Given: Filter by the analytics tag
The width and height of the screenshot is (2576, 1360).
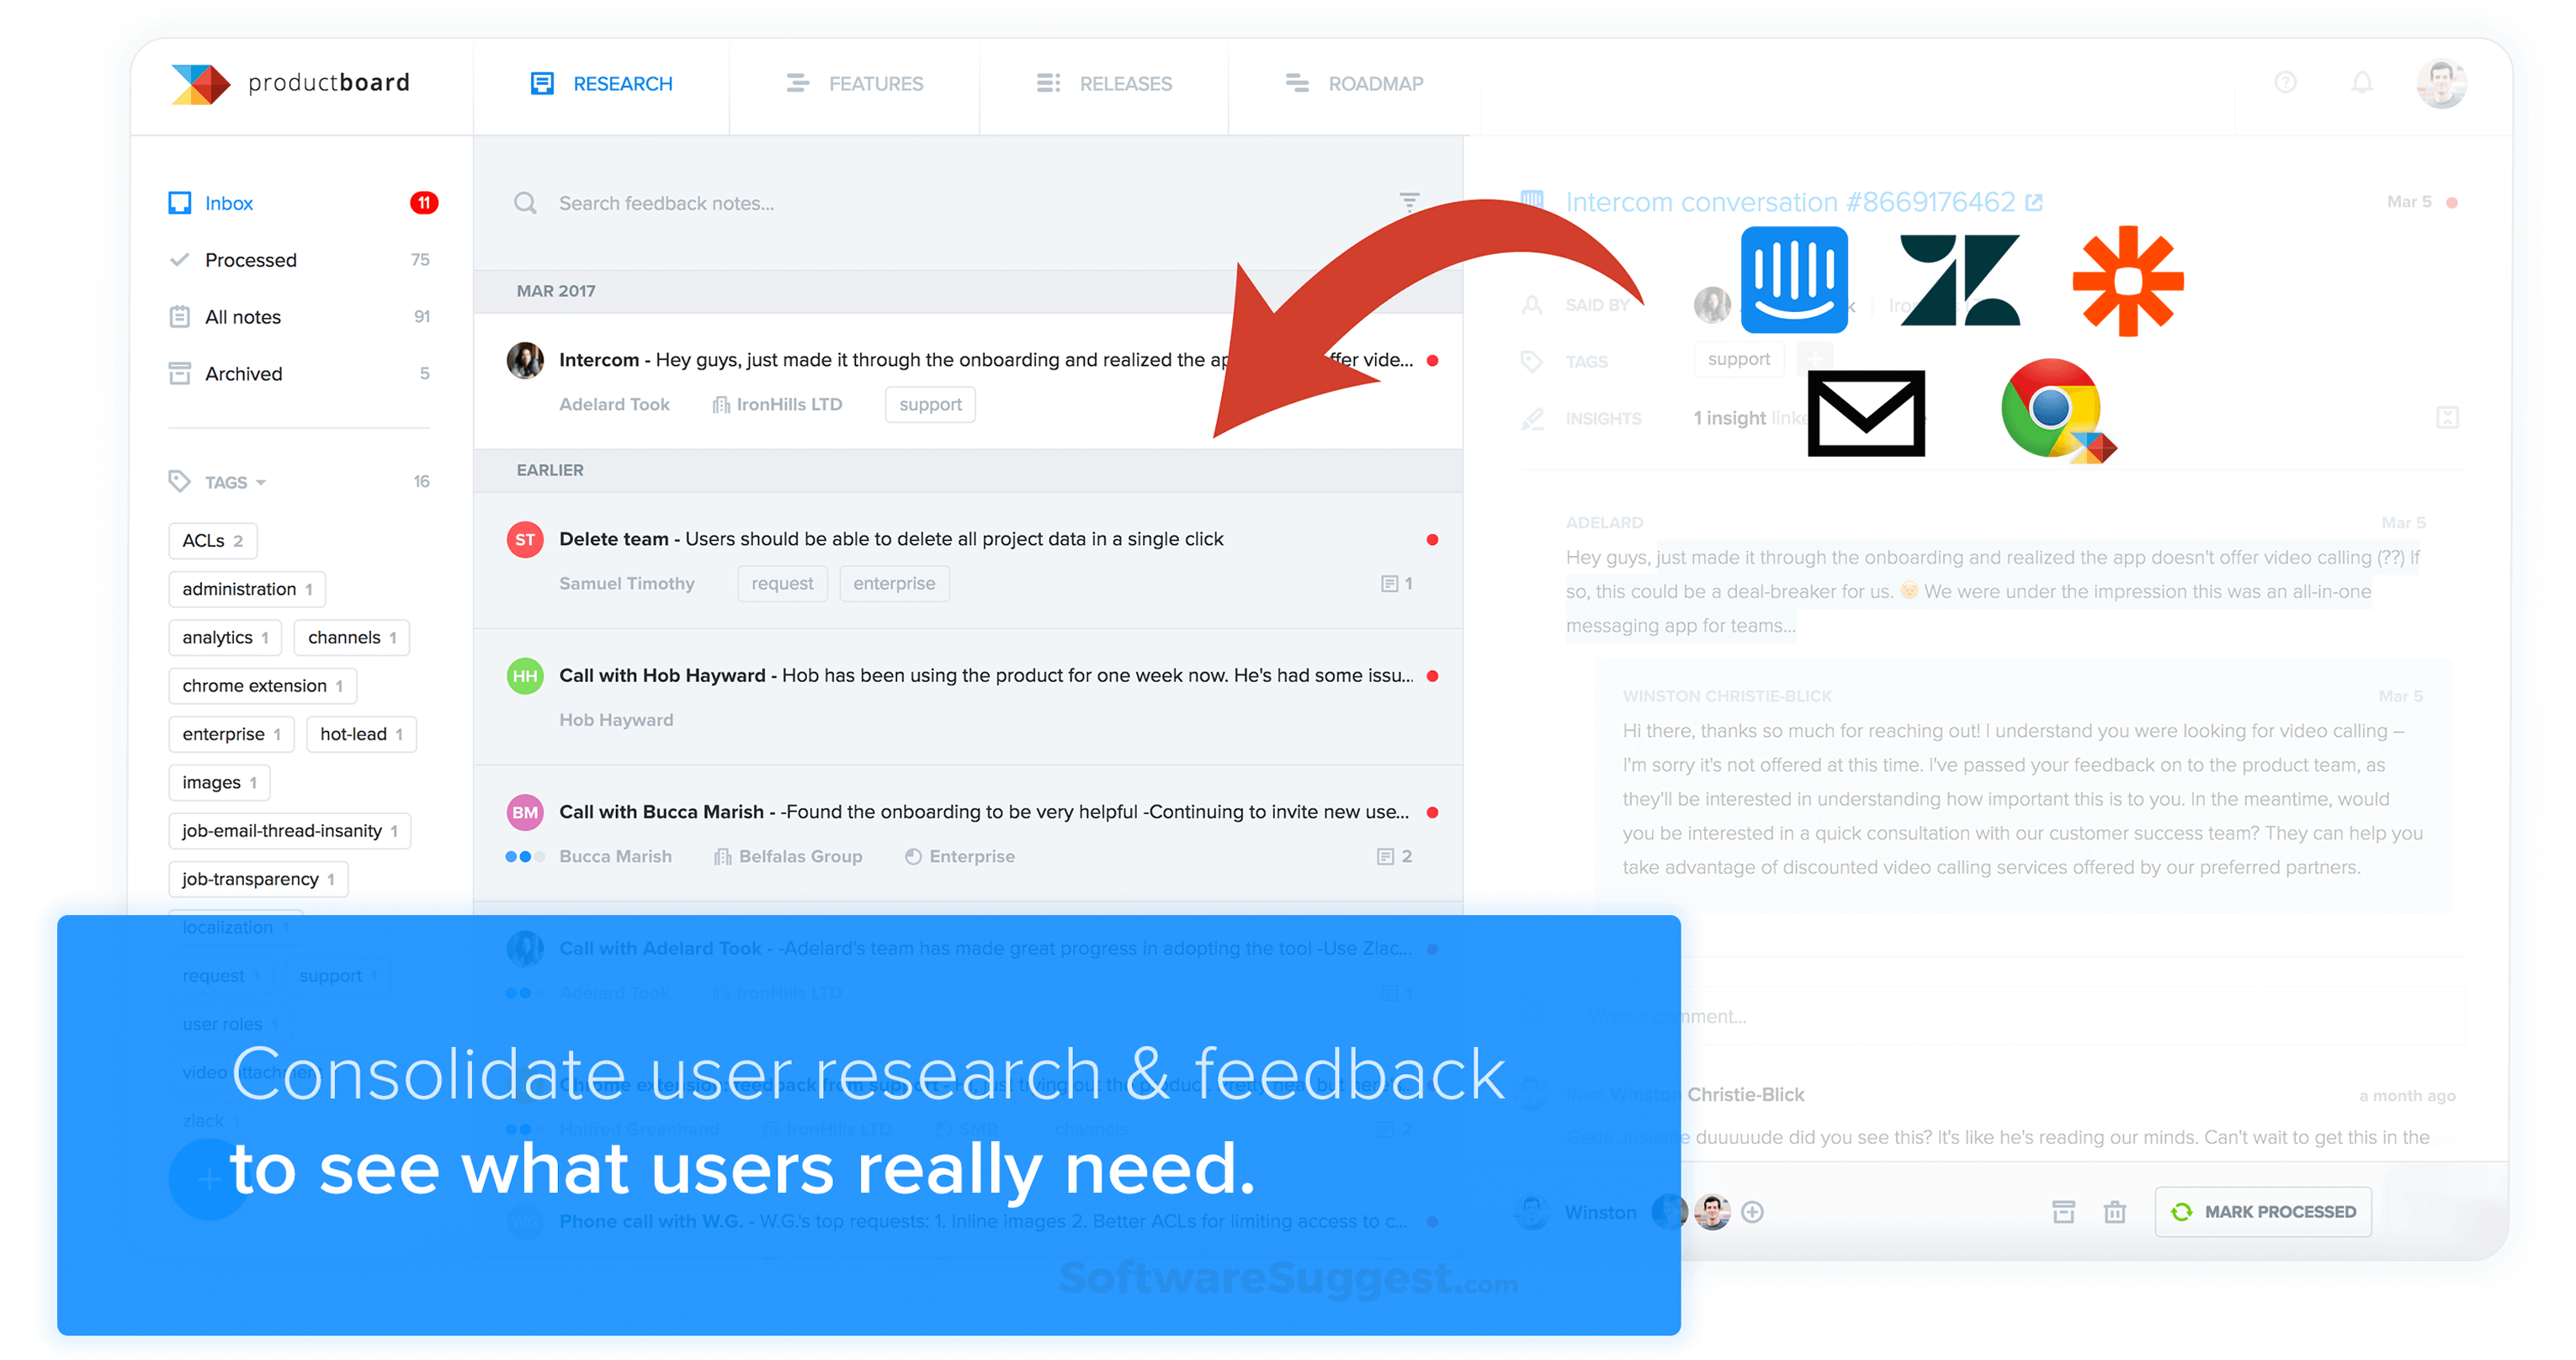Looking at the screenshot, I should click(225, 638).
